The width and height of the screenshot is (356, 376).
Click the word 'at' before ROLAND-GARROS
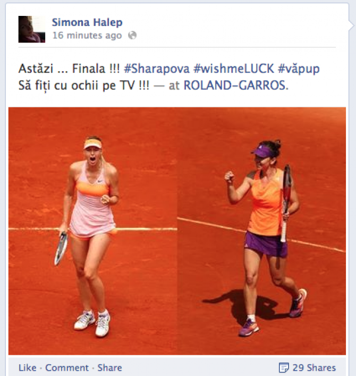(174, 86)
